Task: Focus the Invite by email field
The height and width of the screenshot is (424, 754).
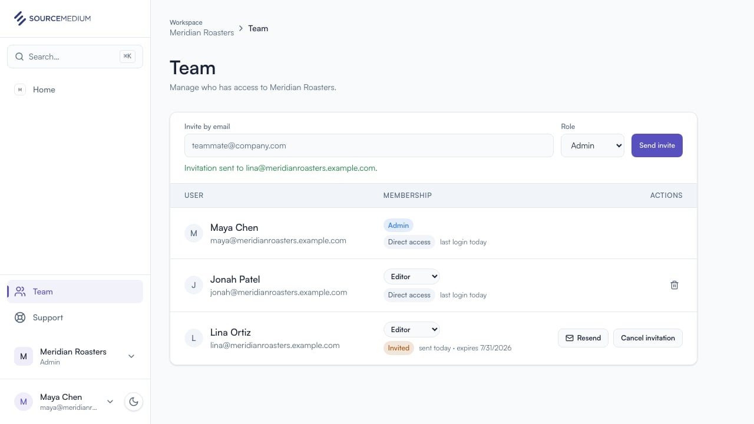Action: point(369,145)
